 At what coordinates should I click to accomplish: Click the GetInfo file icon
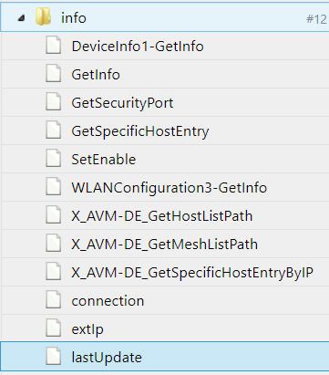click(x=54, y=74)
